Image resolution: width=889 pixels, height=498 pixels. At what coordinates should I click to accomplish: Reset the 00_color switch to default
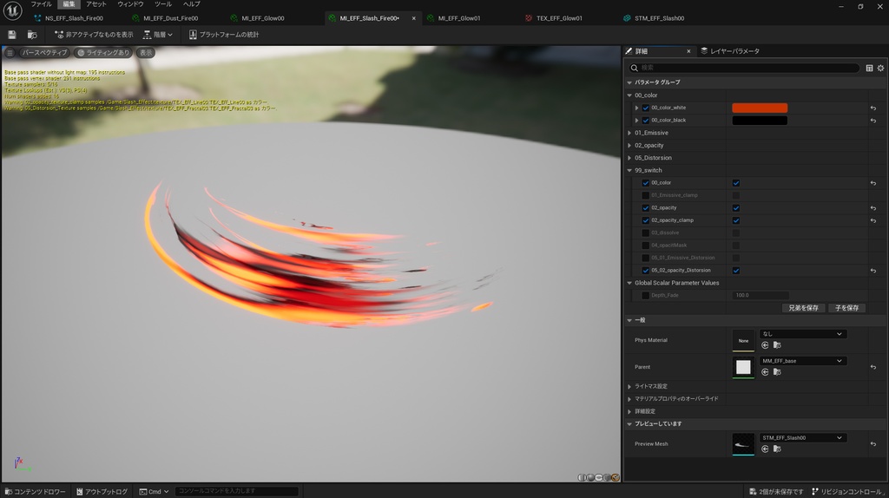(873, 183)
